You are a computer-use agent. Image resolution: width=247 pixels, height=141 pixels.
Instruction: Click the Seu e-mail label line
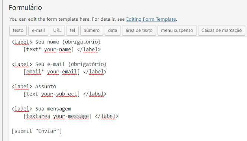[x=59, y=64]
